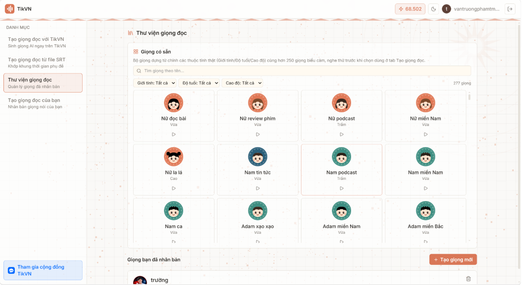Click the Tạo giọng mới button
The height and width of the screenshot is (285, 522).
(453, 259)
